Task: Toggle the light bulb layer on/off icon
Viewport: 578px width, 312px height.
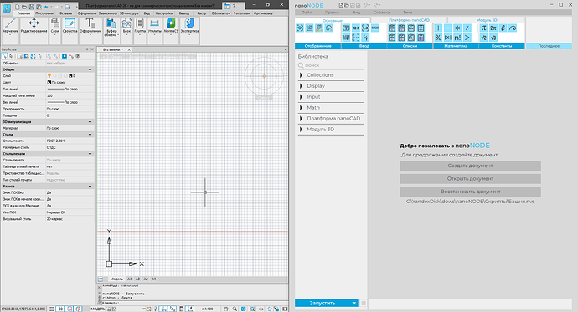Action: point(49,75)
